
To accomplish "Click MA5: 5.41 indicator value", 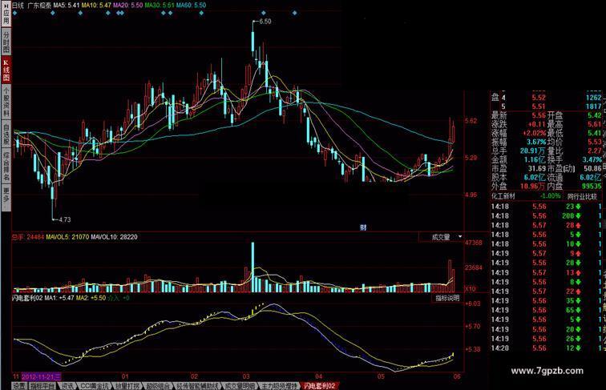I will [67, 6].
